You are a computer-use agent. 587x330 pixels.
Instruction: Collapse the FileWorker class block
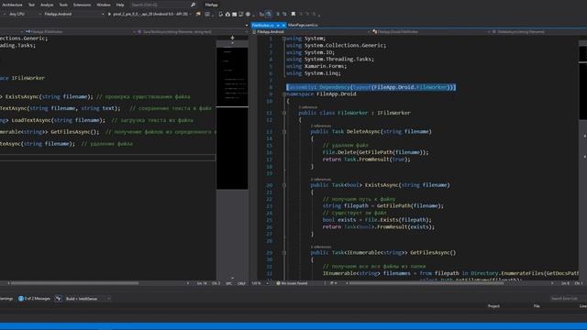(284, 113)
